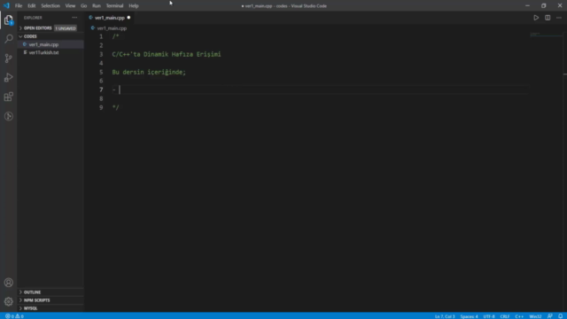Screen dimensions: 567x319
Task: Select ver1Turkish.txt in the file tree
Action: (50, 52)
